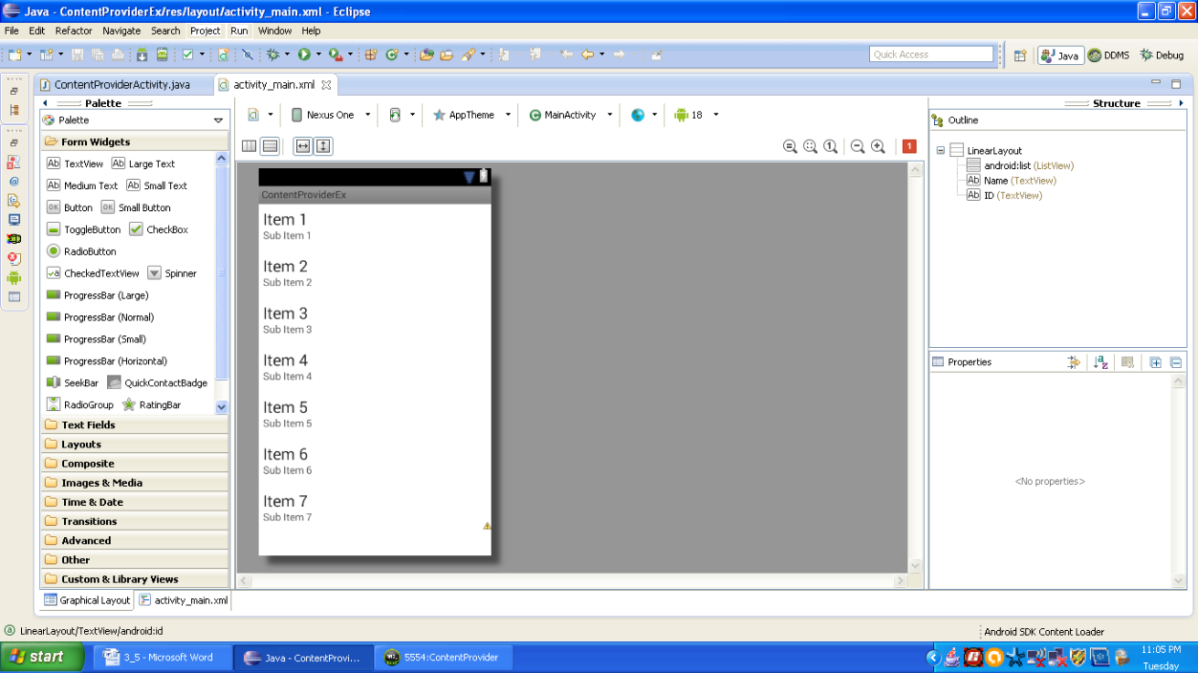
Task: Open the Refactor menu
Action: 74,31
